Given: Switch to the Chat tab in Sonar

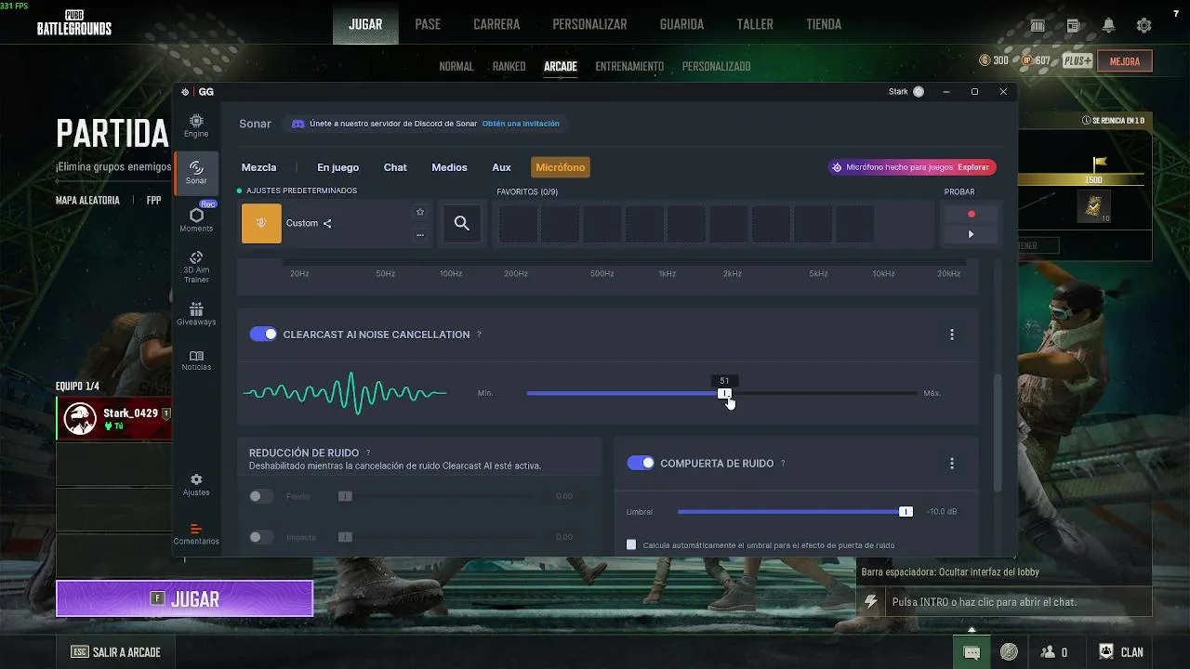Looking at the screenshot, I should 395,167.
